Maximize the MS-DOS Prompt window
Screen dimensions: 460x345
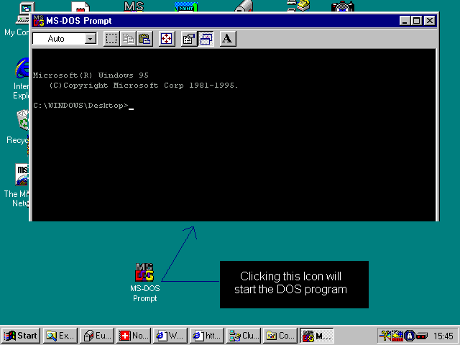416,21
